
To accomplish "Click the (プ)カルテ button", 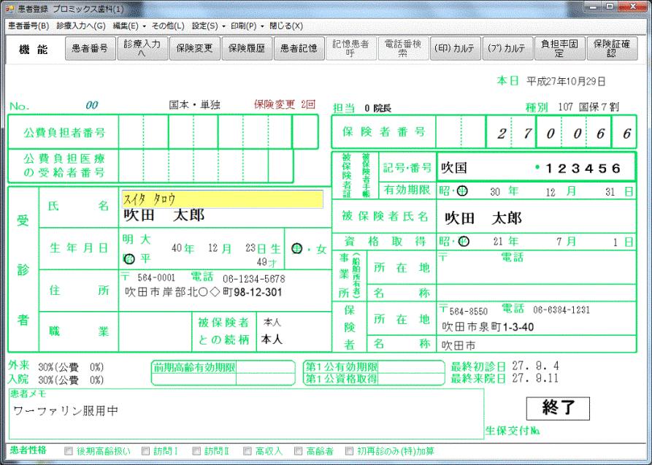I will (x=507, y=49).
